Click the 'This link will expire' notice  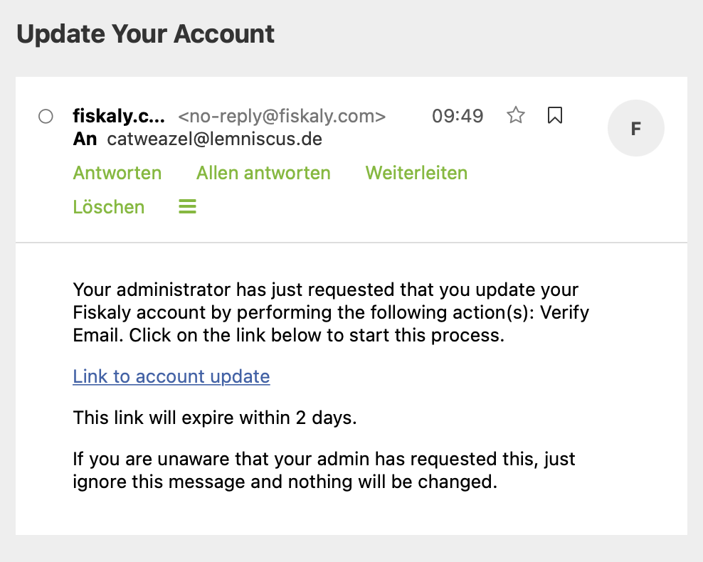215,418
